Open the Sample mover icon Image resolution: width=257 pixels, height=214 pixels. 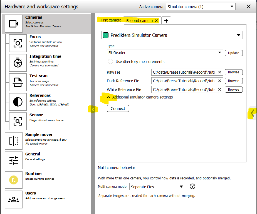click(x=14, y=141)
